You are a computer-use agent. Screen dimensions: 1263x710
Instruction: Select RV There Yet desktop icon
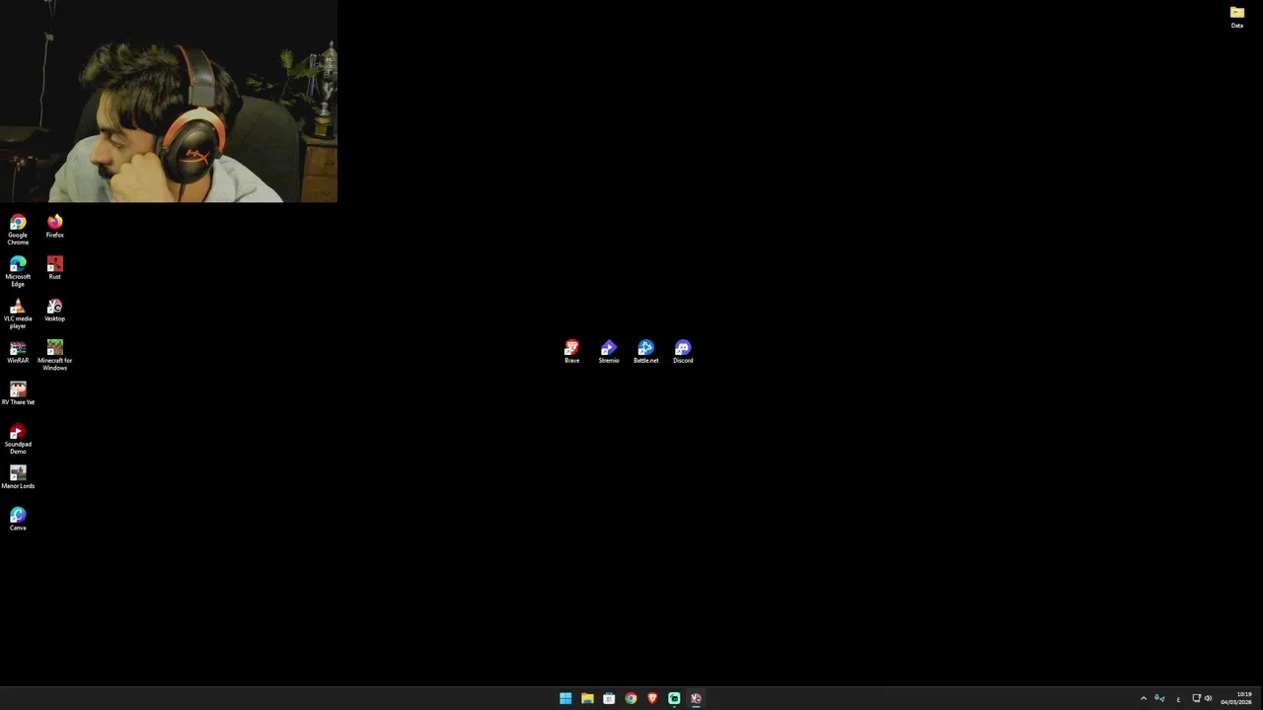point(18,393)
